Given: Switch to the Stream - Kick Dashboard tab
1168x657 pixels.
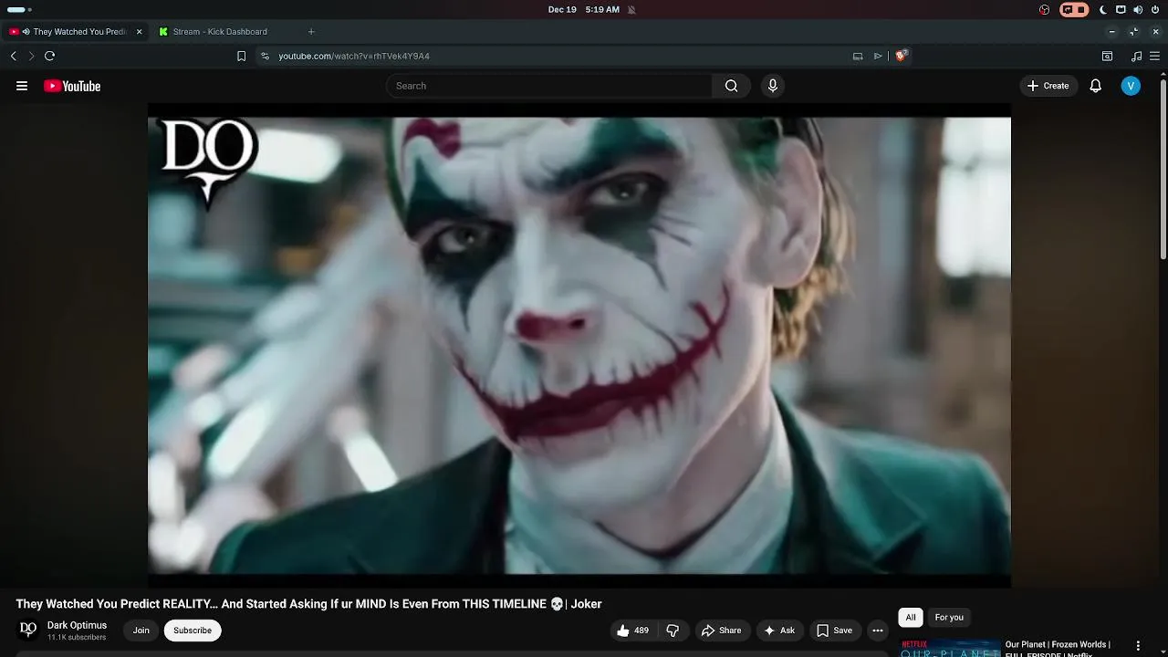Looking at the screenshot, I should click(220, 32).
